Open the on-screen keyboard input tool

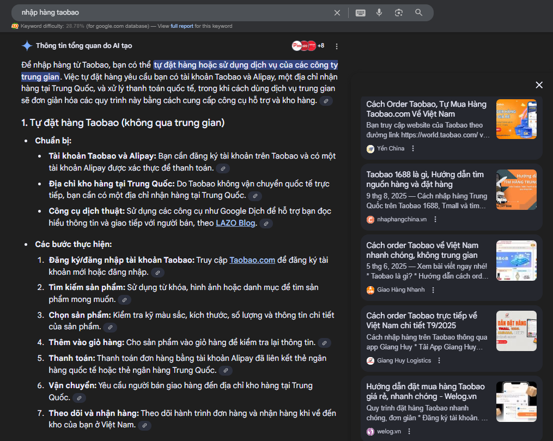click(x=361, y=13)
